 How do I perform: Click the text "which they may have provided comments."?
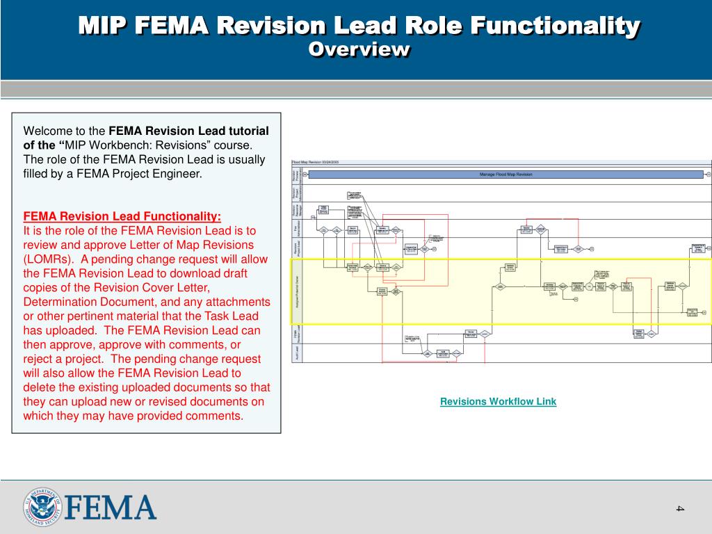(x=133, y=416)
